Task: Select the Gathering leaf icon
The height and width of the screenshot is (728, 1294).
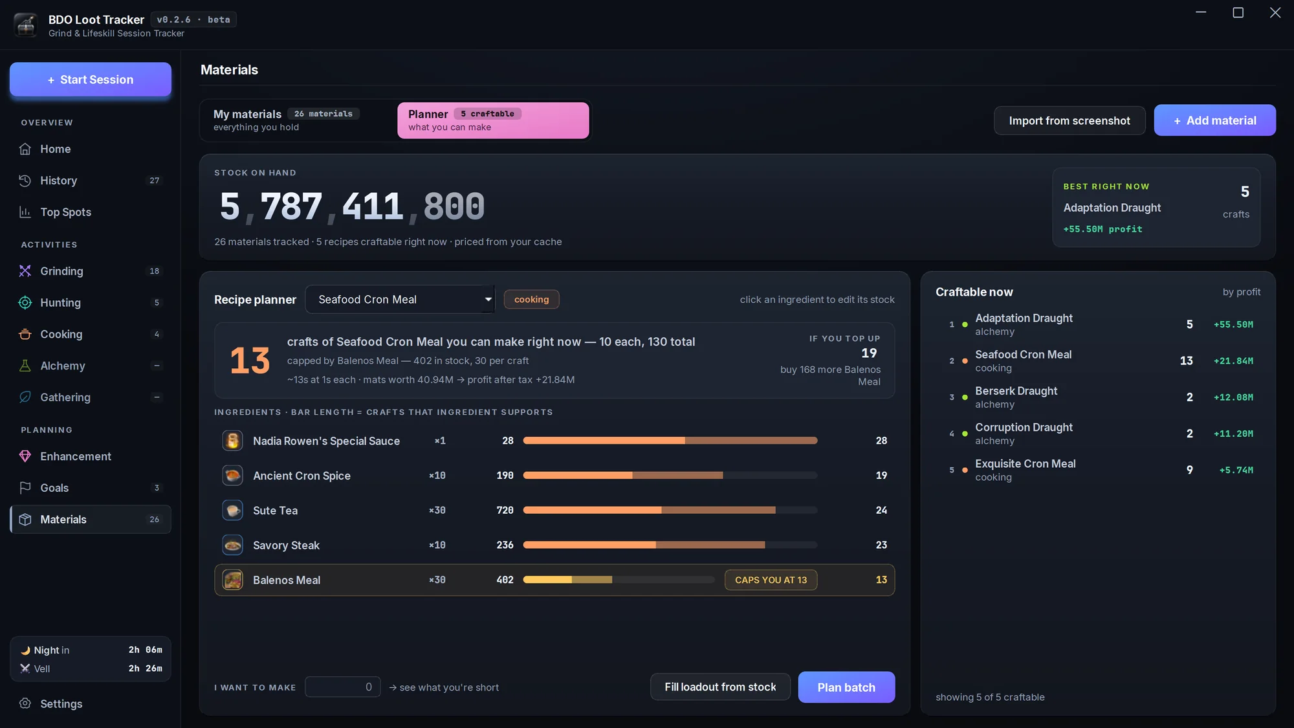Action: (x=25, y=397)
